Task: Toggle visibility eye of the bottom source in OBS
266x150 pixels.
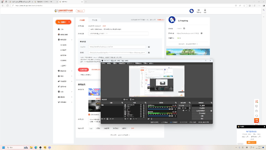Action: (x=141, y=116)
